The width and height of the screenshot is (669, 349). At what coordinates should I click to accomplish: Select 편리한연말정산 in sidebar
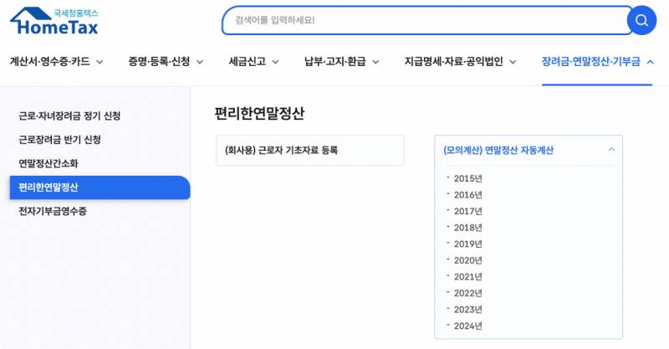coord(100,187)
